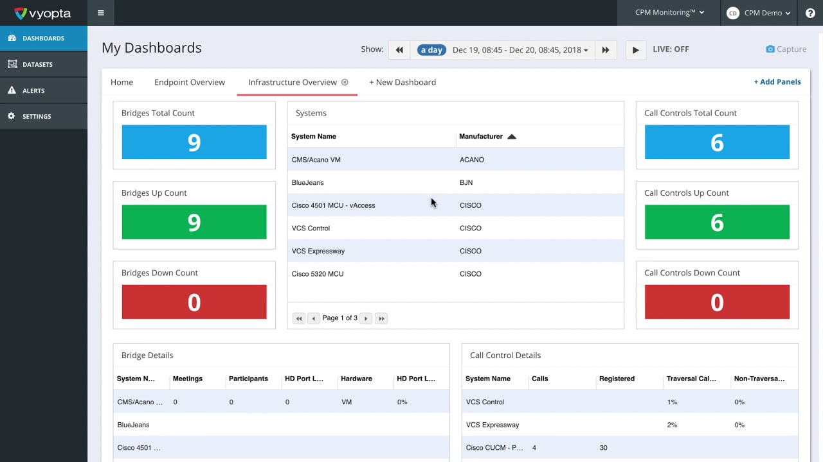Viewport: 823px width, 462px height.
Task: Select VCS Expressway in Call Control Details
Action: (x=630, y=425)
